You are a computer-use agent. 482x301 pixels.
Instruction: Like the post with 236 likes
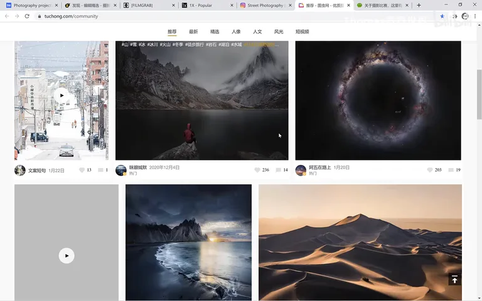[257, 170]
